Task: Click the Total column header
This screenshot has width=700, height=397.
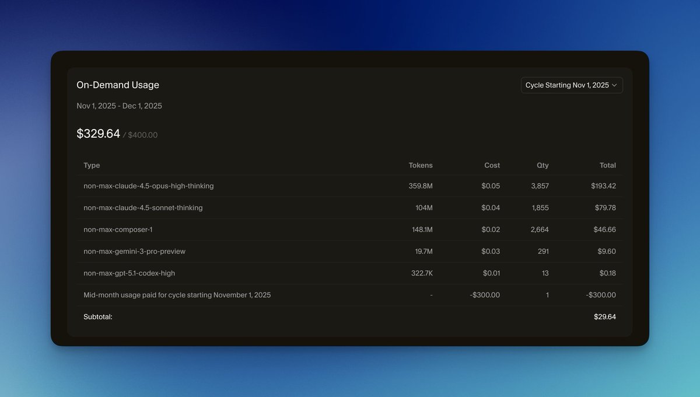Action: coord(608,165)
